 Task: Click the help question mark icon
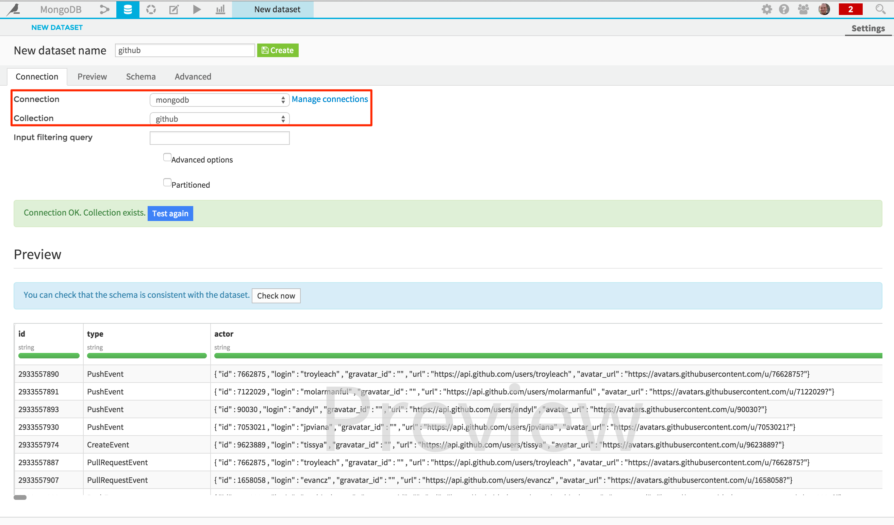(784, 9)
